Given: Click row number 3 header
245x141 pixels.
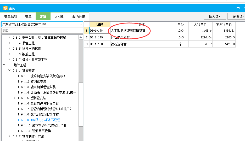Looking at the screenshot, I should 87,44.
